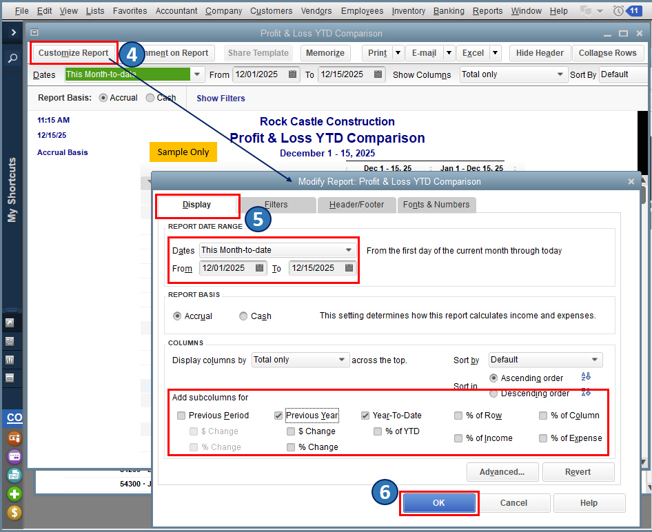Click the teal printer checks icon
This screenshot has width=652, height=532.
tap(14, 475)
